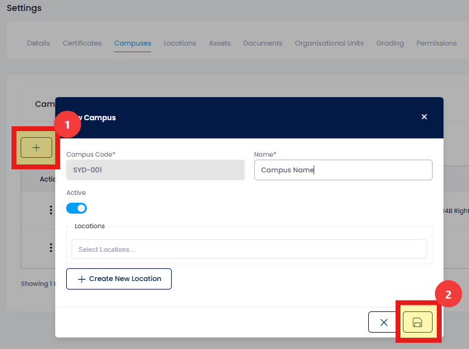Select the Campuses tab
The image size is (469, 349).
point(133,43)
